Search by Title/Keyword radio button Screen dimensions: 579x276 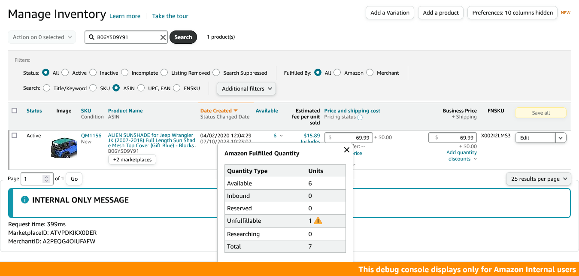pyautogui.click(x=46, y=88)
